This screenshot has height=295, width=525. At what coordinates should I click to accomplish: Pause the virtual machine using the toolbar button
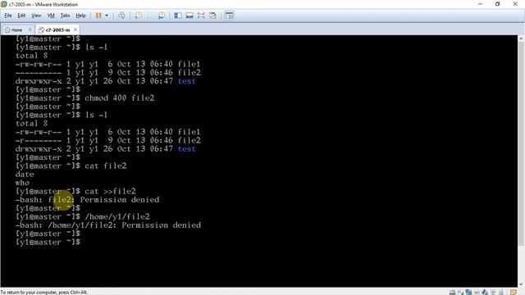coord(98,16)
